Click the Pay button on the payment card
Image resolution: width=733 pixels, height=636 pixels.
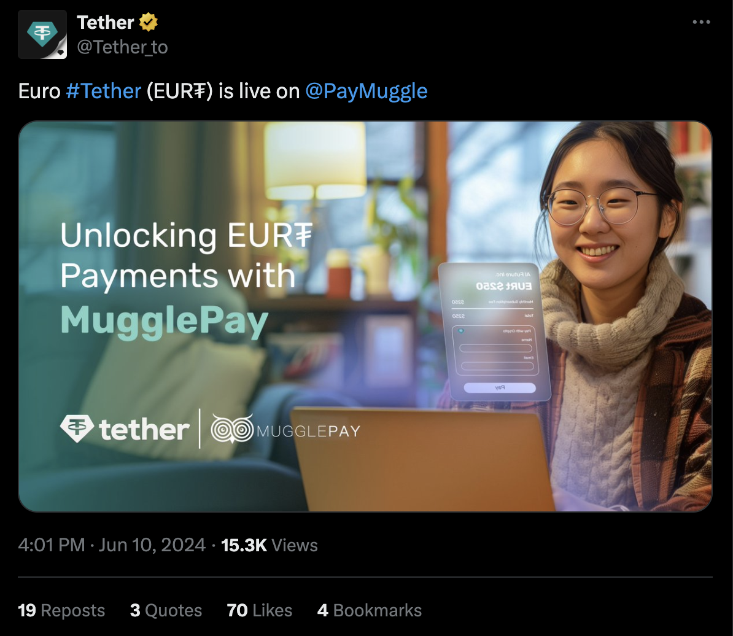[x=500, y=388]
